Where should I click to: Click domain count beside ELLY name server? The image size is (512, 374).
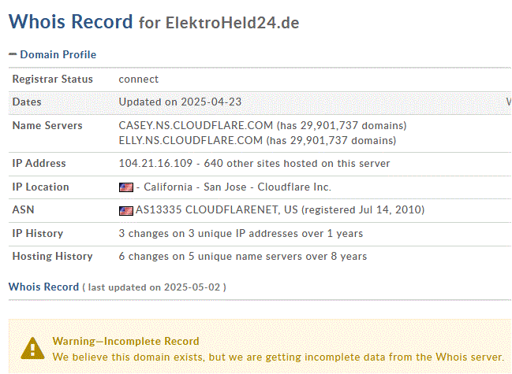[x=331, y=140]
